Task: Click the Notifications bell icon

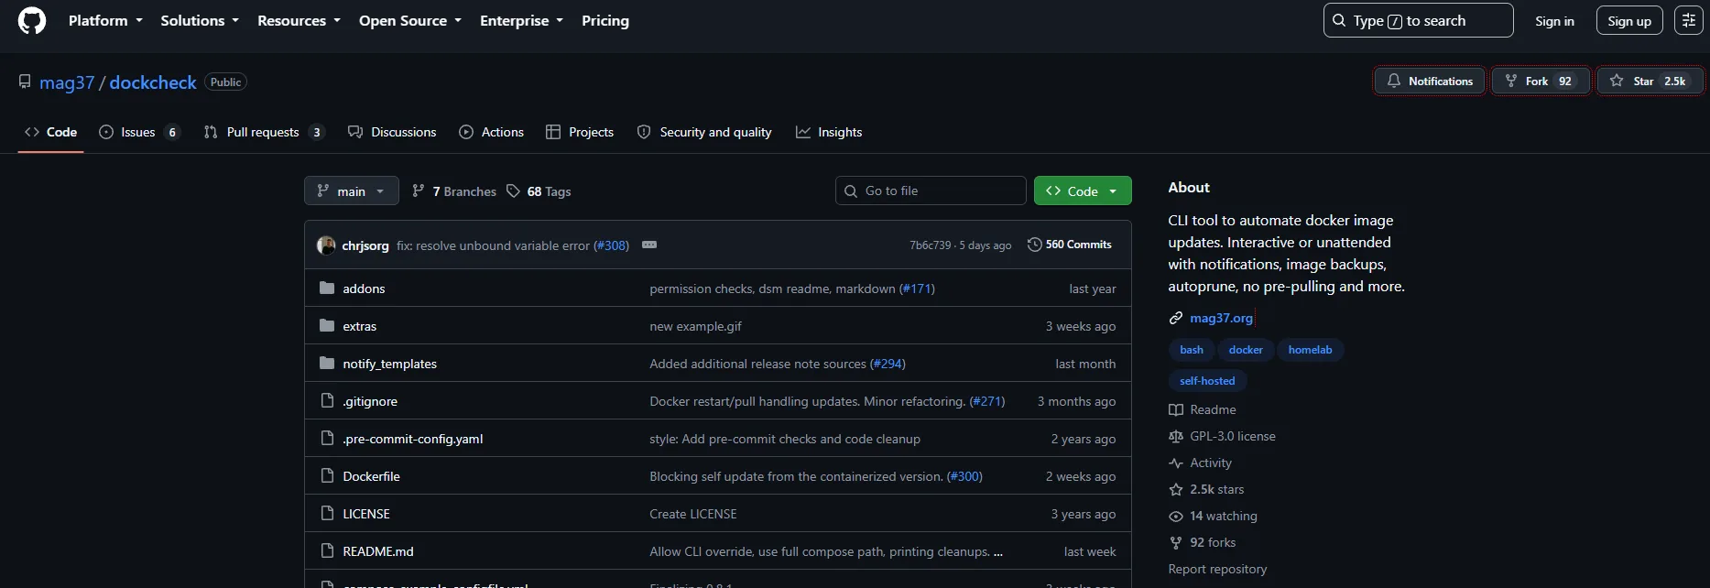Action: tap(1394, 81)
